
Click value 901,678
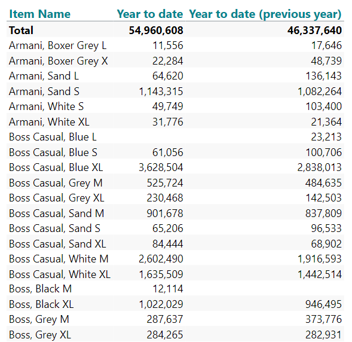(165, 213)
